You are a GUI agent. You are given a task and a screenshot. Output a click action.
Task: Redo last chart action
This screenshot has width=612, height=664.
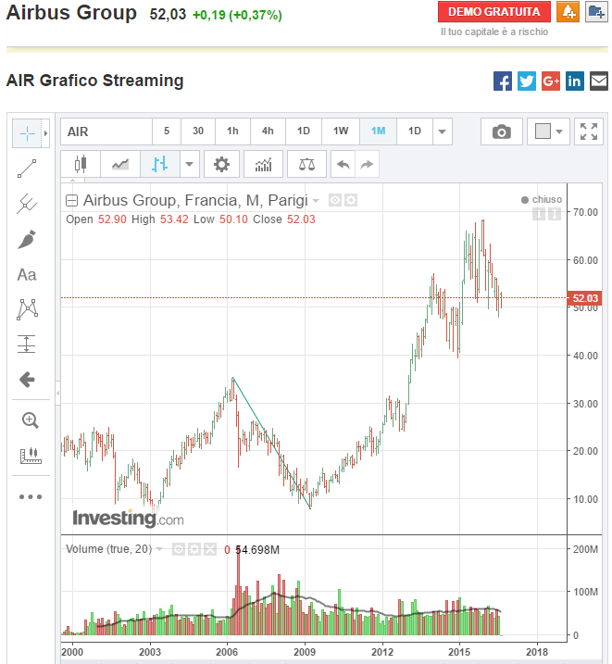click(367, 164)
